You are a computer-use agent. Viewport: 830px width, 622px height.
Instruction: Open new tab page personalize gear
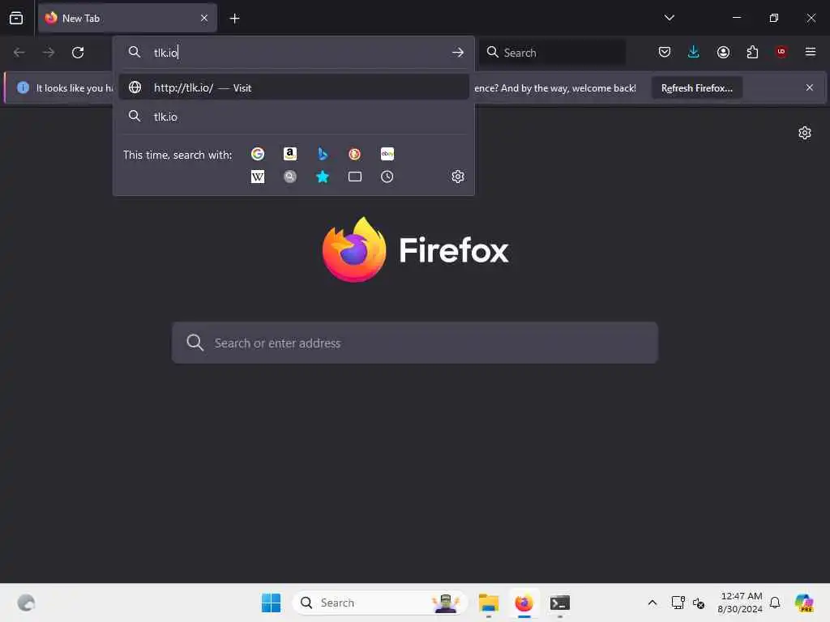805,133
